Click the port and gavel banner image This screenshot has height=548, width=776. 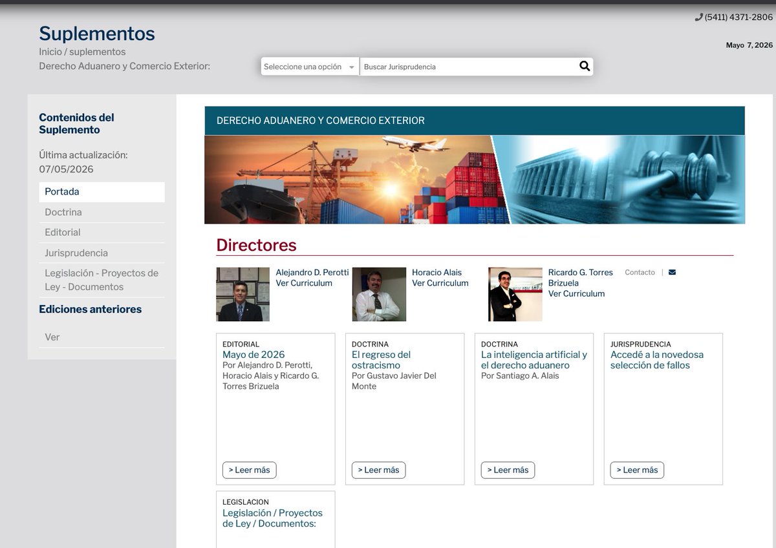[475, 180]
